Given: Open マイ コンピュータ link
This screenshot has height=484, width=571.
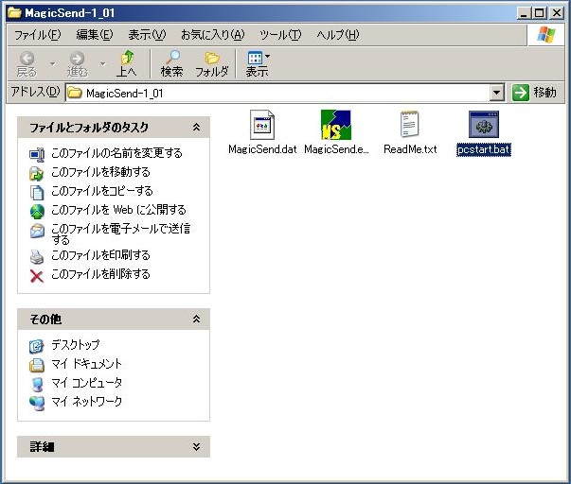Looking at the screenshot, I should tap(87, 382).
